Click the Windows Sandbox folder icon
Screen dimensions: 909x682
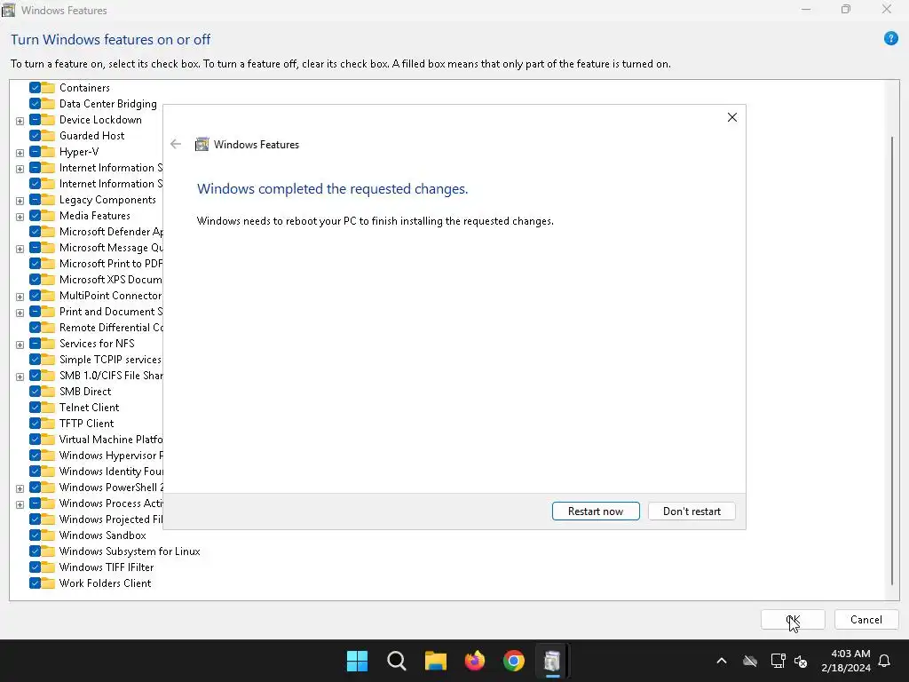(48, 535)
